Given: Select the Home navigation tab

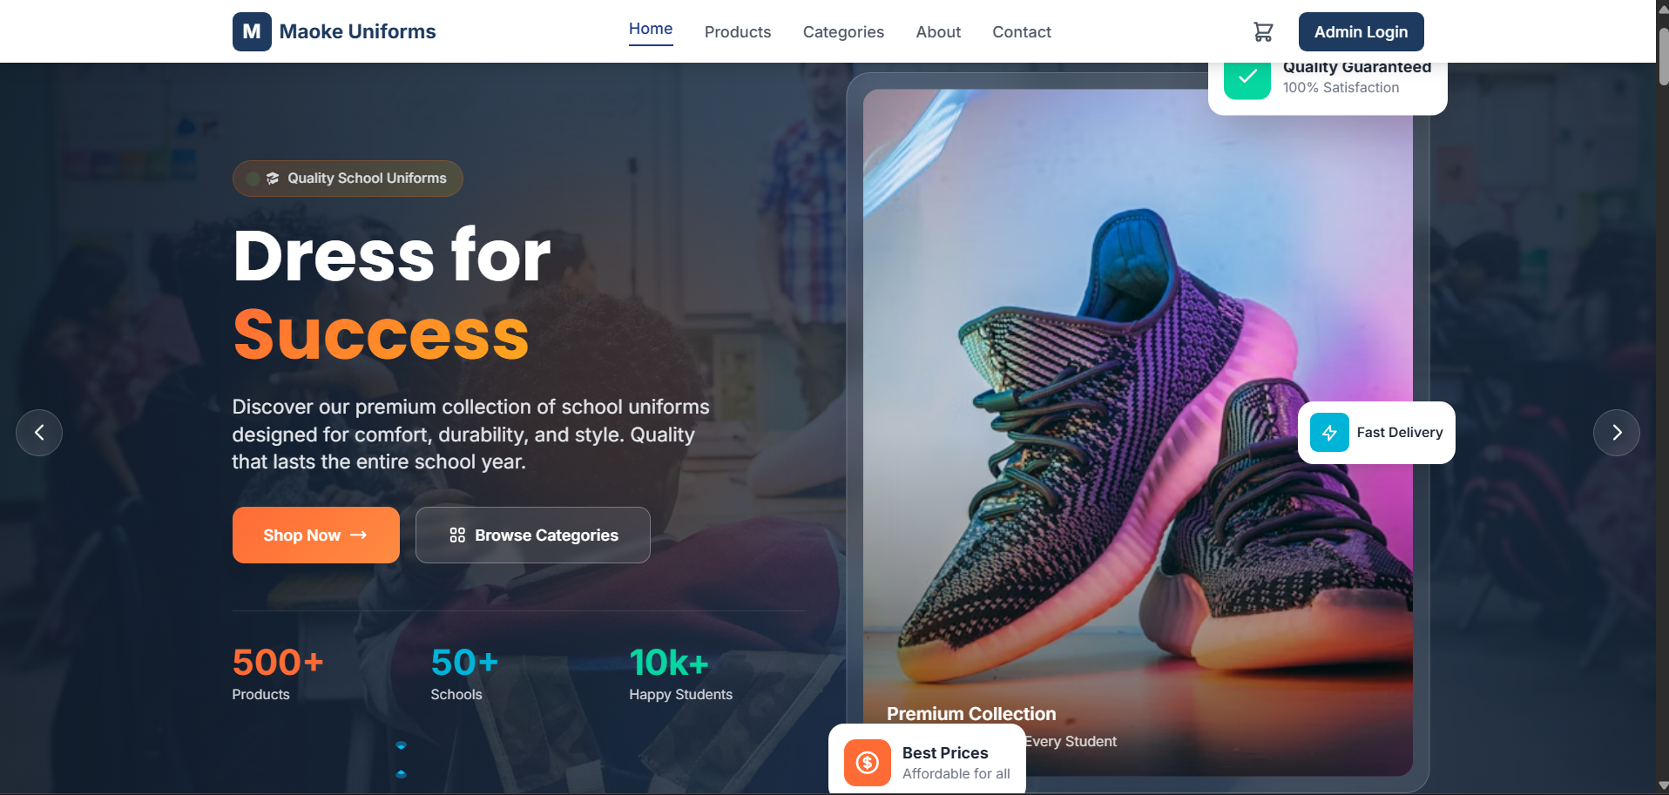Looking at the screenshot, I should pyautogui.click(x=651, y=29).
